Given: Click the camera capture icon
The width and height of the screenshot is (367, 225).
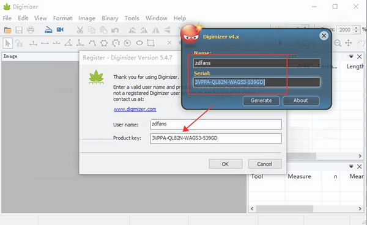Looking at the screenshot, I should pyautogui.click(x=60, y=29).
